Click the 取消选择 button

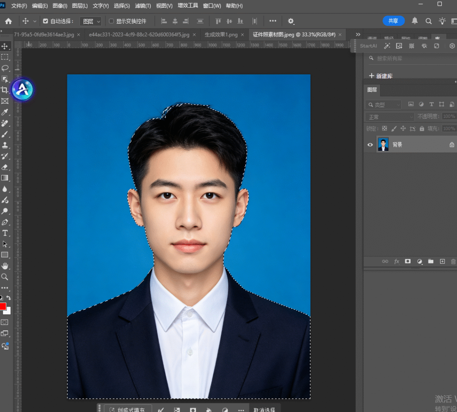pos(264,409)
